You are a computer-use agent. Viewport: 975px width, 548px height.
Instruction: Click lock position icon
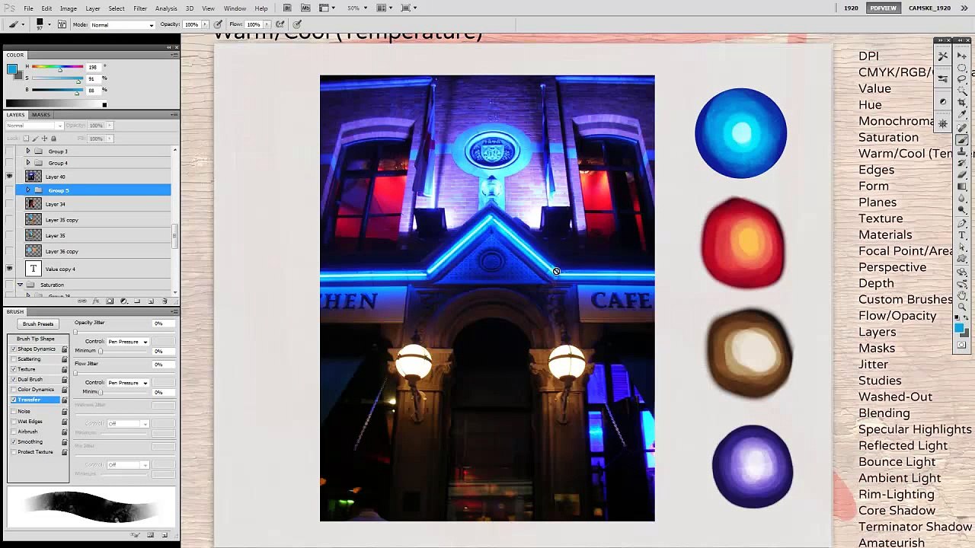click(x=44, y=139)
